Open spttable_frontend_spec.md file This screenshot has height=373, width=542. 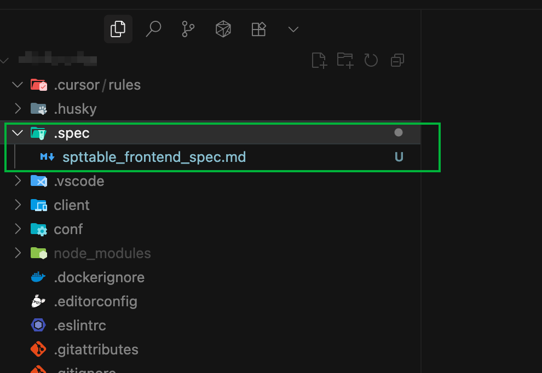(154, 158)
